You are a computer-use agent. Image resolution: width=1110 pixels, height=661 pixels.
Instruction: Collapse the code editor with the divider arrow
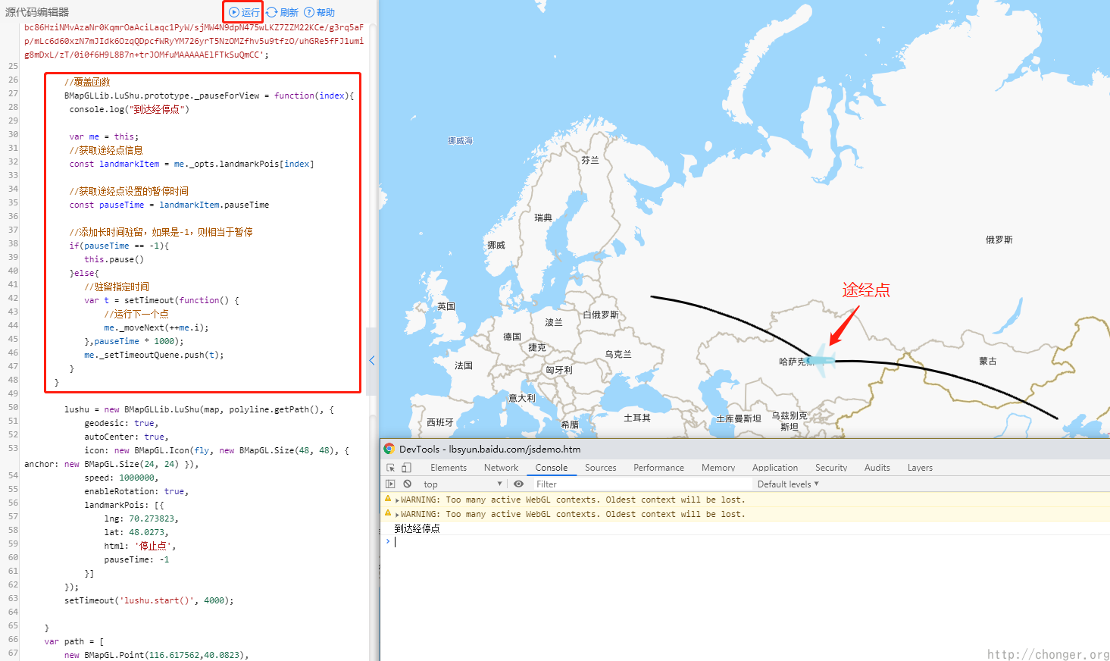372,361
